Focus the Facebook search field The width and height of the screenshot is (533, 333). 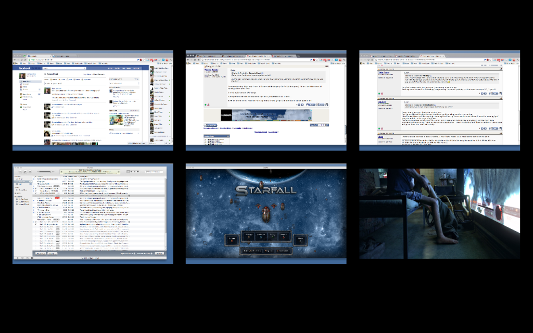(x=64, y=68)
